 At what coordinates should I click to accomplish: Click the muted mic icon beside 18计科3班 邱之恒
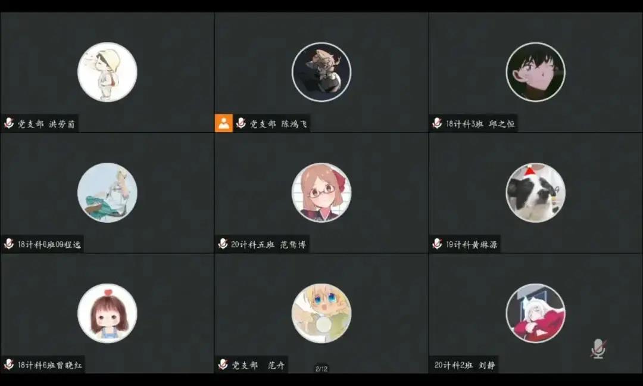point(437,123)
